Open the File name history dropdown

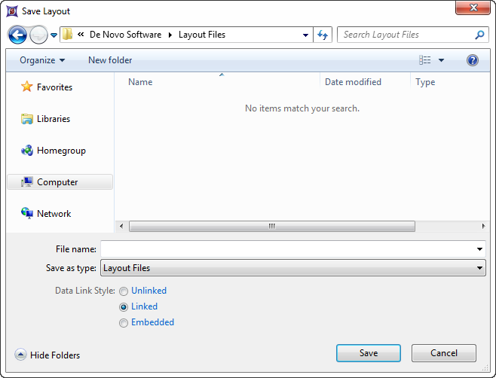click(480, 249)
